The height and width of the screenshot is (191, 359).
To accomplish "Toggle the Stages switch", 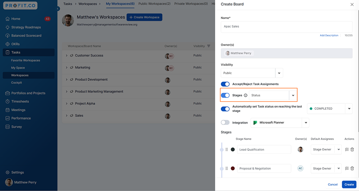I will tap(225, 95).
